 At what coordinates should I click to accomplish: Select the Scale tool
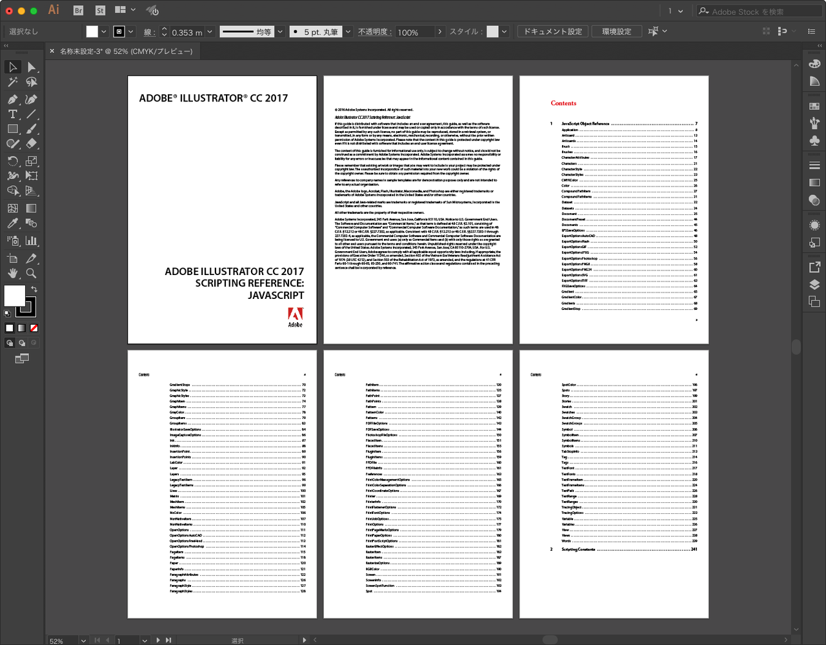pyautogui.click(x=31, y=161)
